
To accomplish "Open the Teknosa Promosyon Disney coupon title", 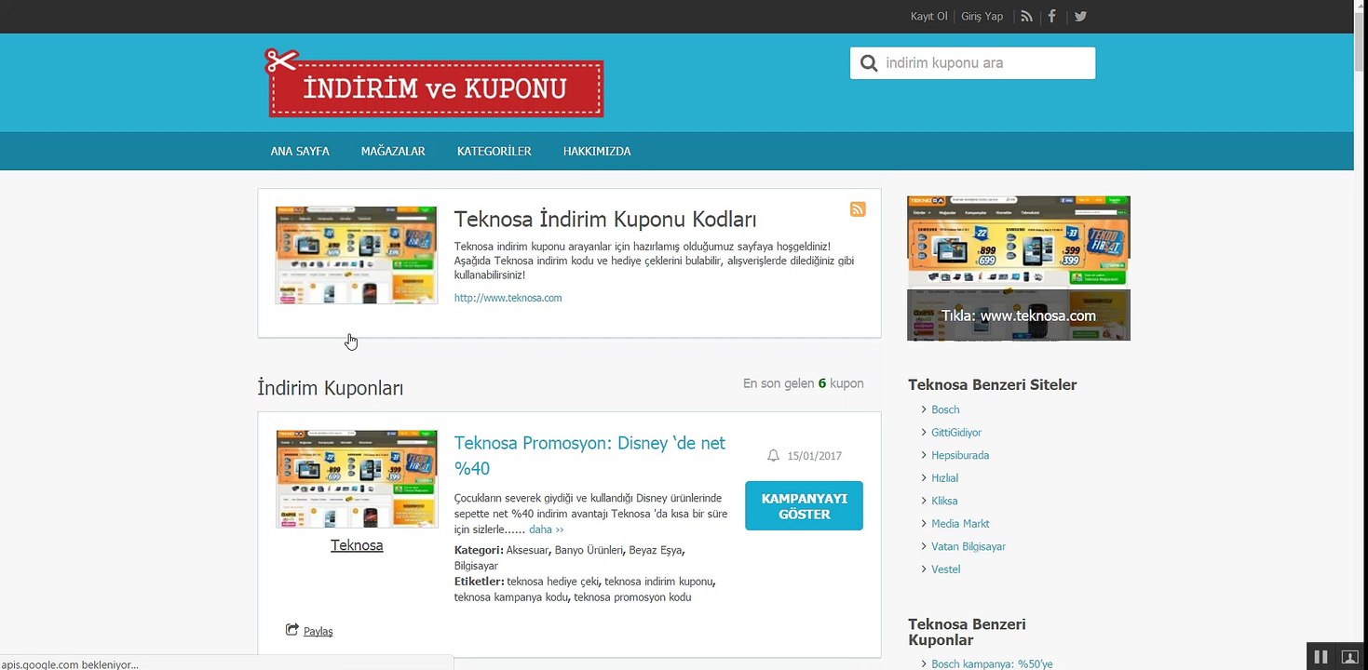I will coord(589,455).
